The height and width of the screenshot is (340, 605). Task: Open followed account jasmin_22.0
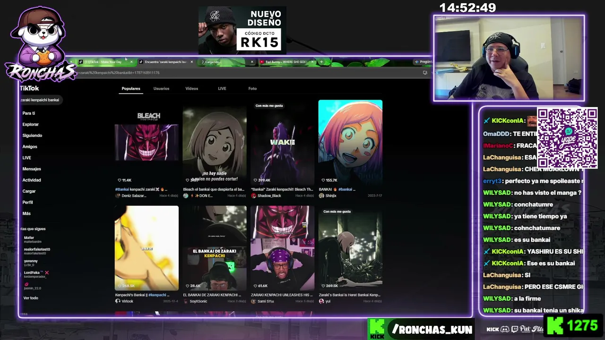(x=33, y=287)
